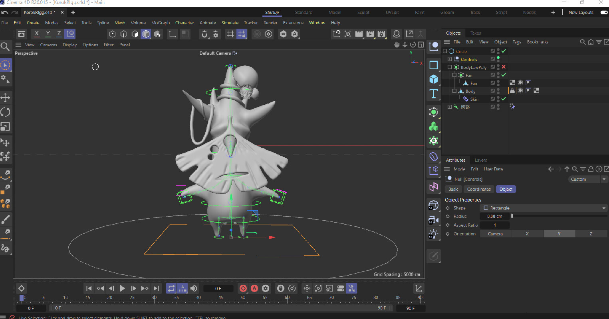Toggle the coordinate system button
Screen dimensions: 609x319
point(70,34)
